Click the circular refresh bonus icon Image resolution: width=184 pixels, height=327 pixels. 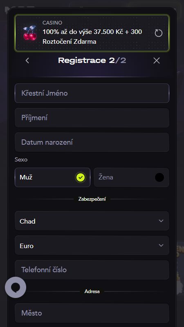tap(159, 33)
